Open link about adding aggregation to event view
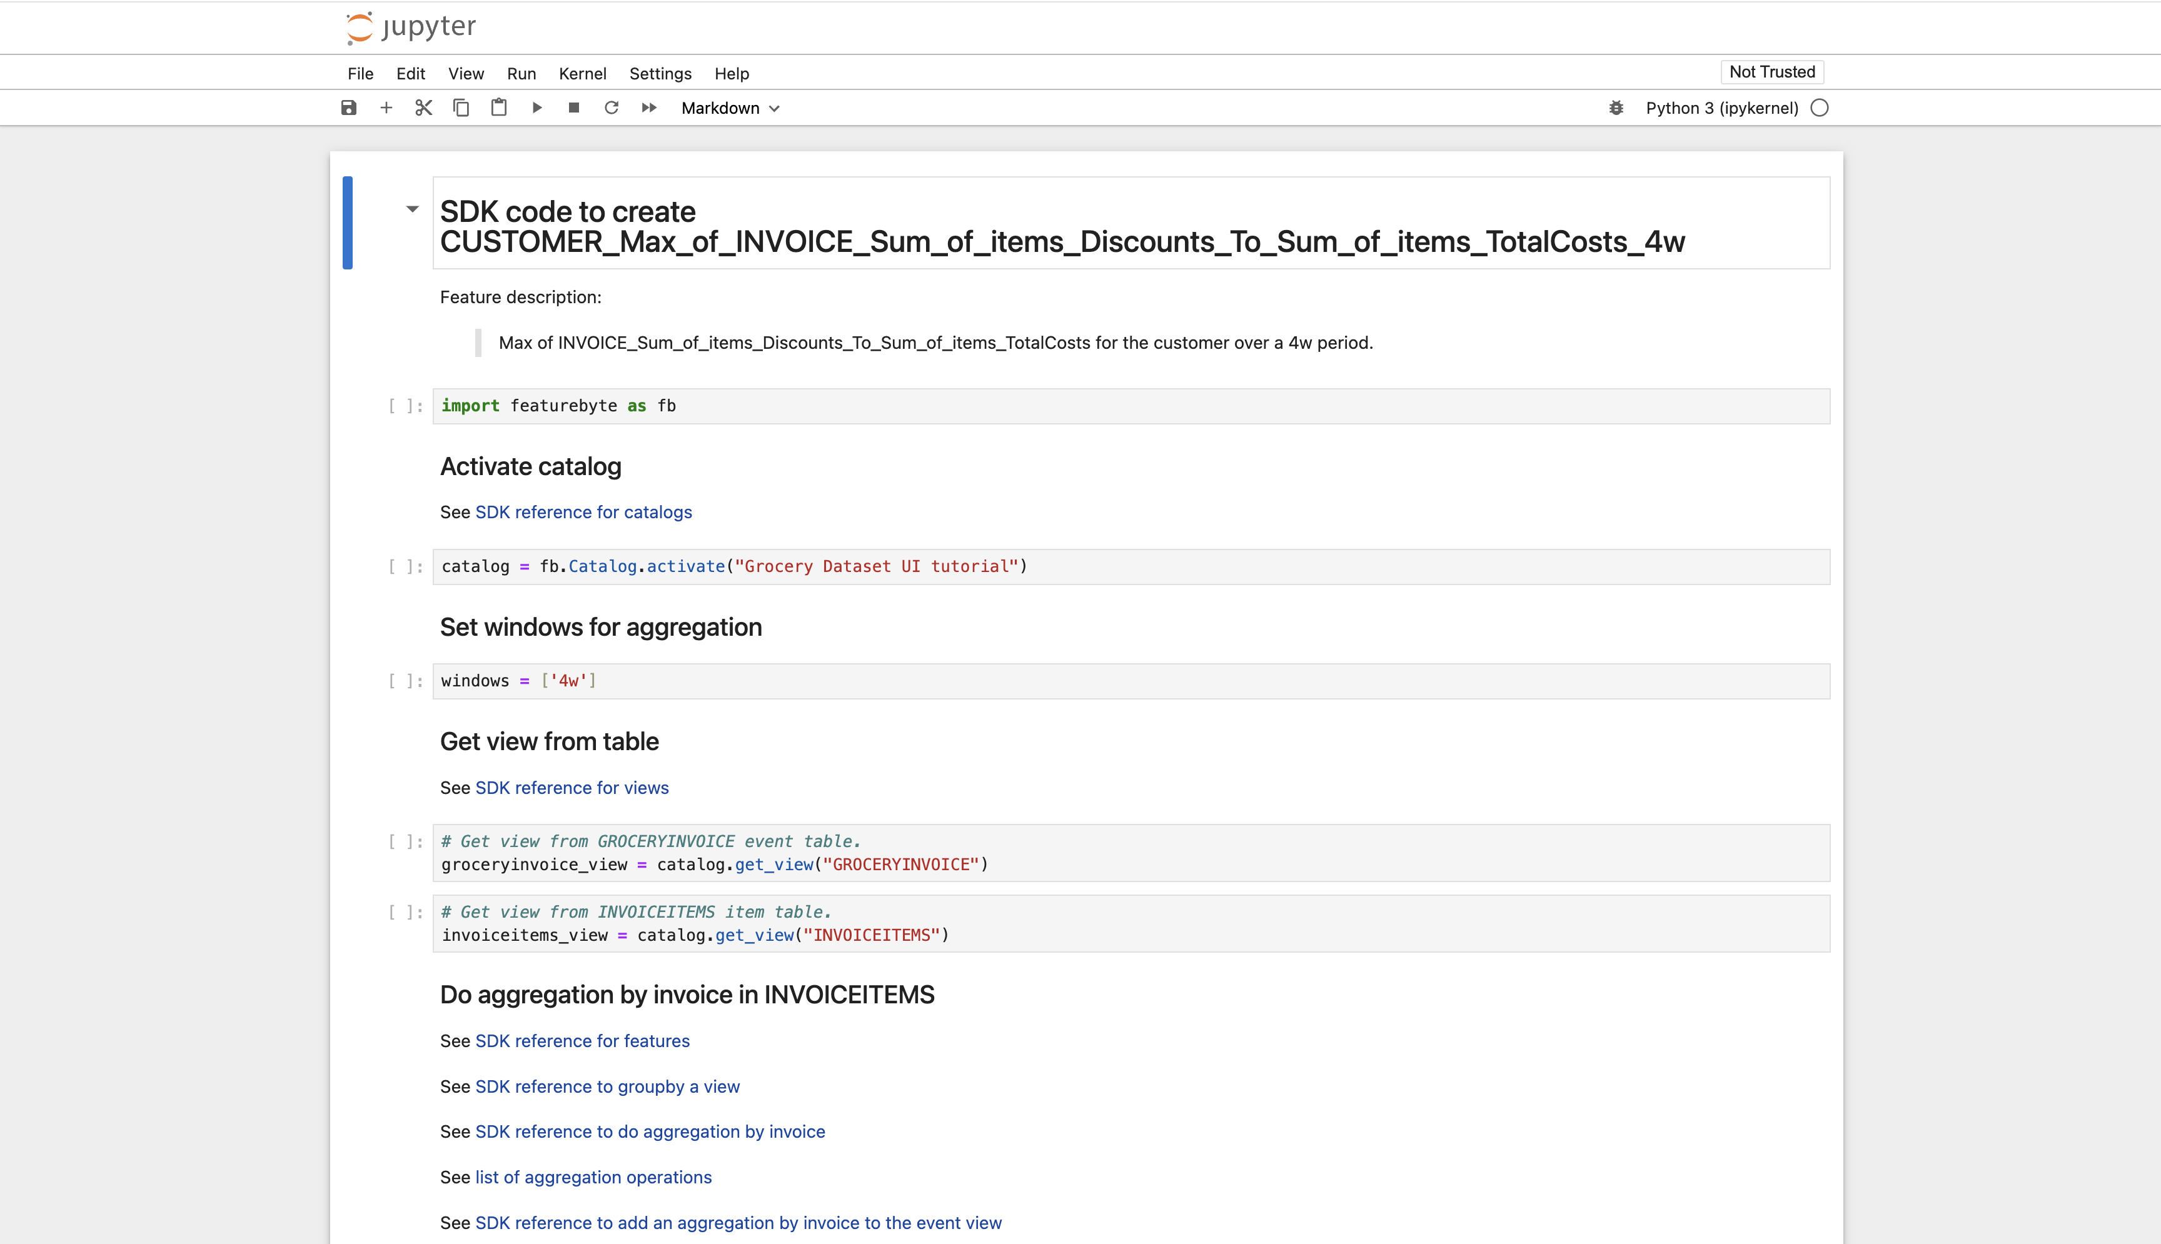The height and width of the screenshot is (1244, 2161). [x=738, y=1223]
